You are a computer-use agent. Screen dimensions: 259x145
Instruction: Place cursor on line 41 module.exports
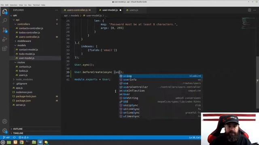[x=92, y=79]
